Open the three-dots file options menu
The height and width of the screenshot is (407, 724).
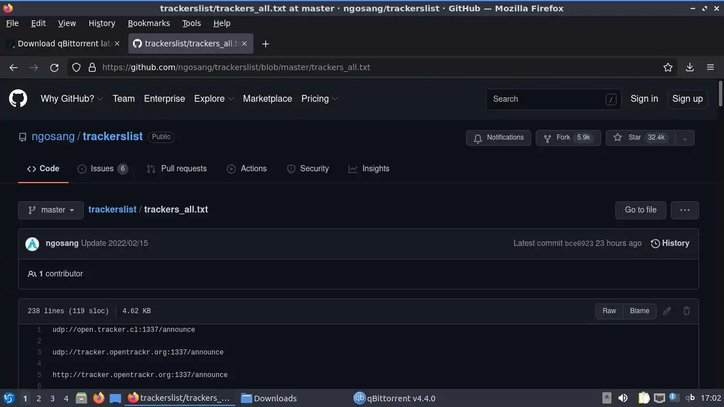[685, 210]
